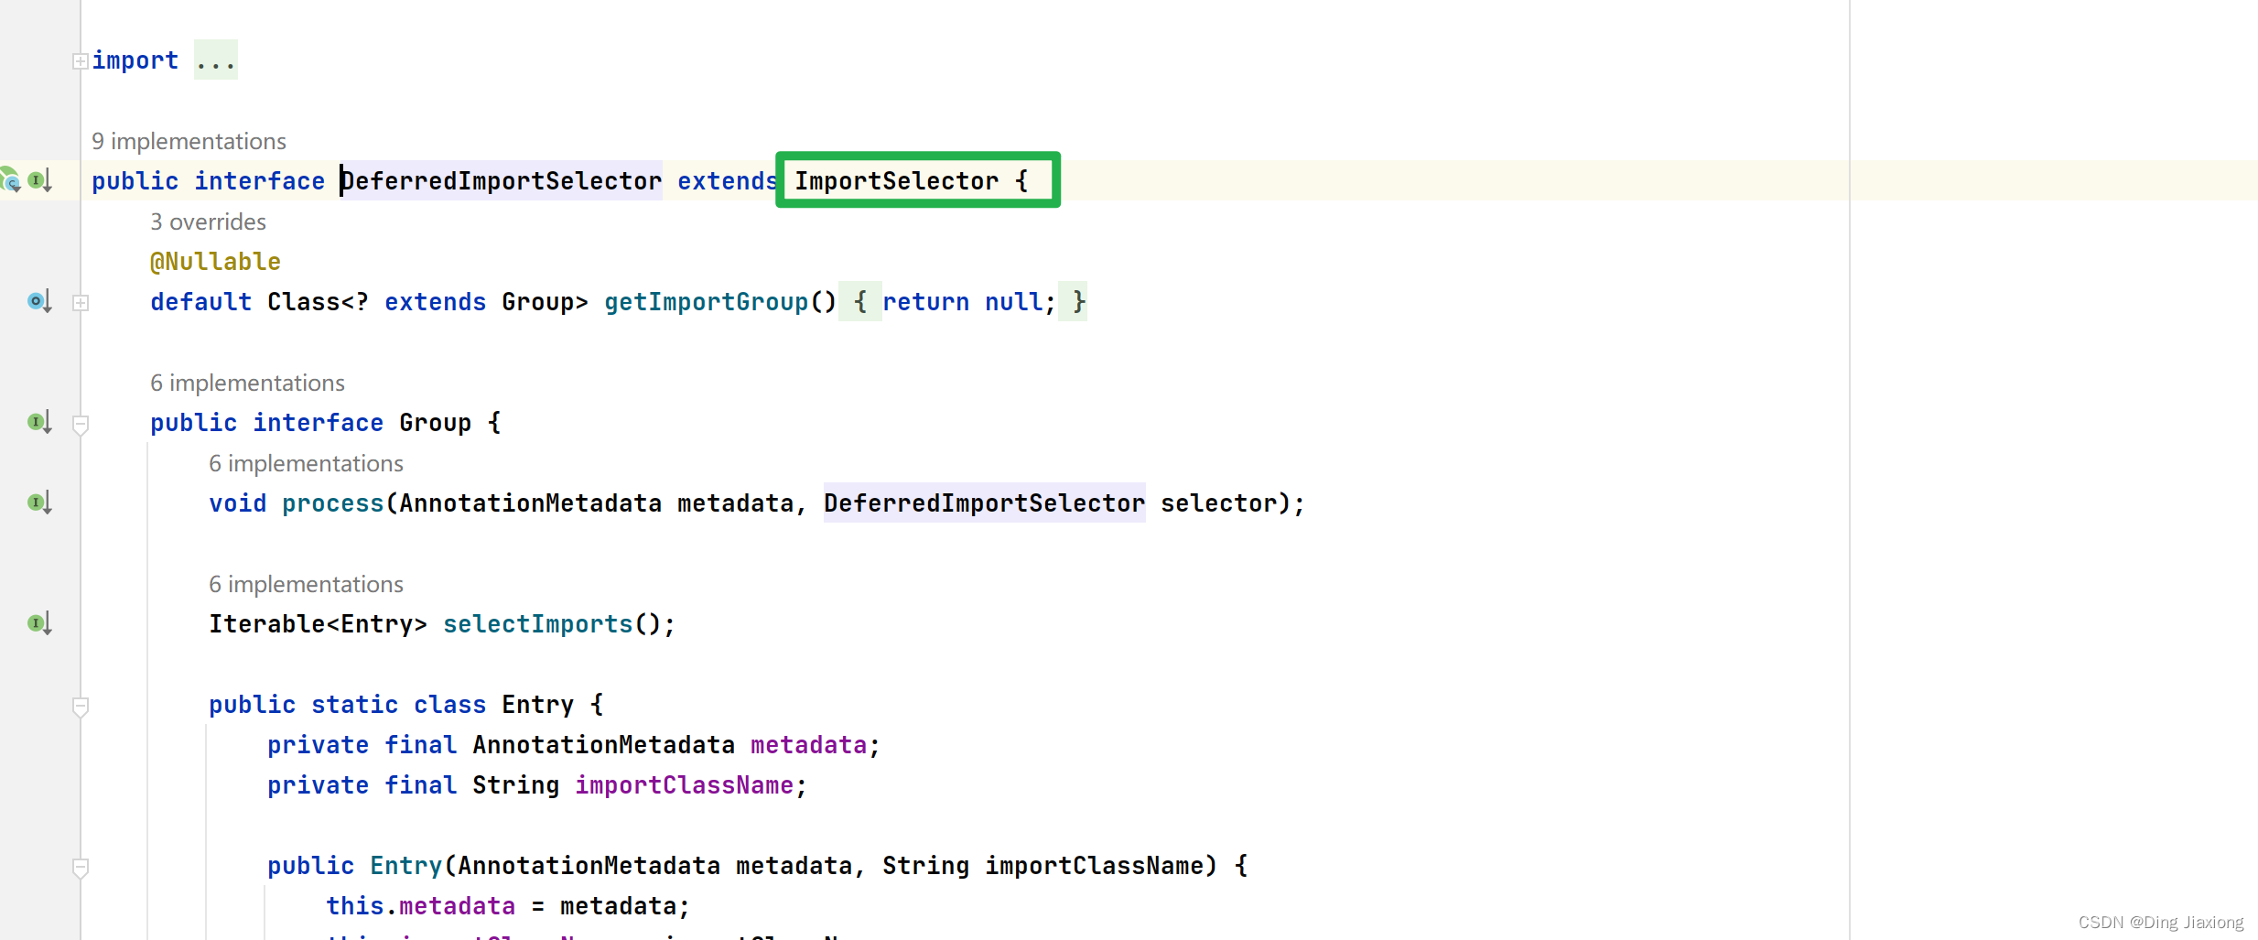Click the implementations gutter icon beside selectImports
This screenshot has width=2258, height=940.
(x=39, y=623)
